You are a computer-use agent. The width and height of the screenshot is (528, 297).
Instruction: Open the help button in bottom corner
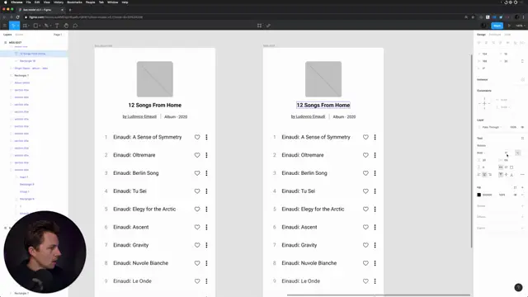(518, 287)
